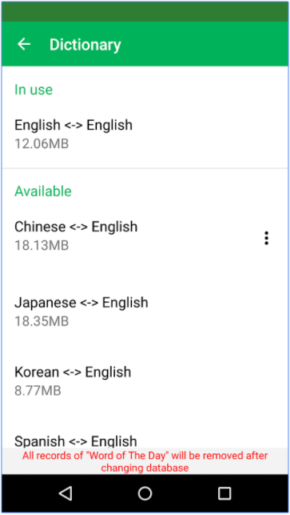Viewport: 290px width, 515px height.
Task: Select the English <-> English dictionary
Action: [x=145, y=134]
